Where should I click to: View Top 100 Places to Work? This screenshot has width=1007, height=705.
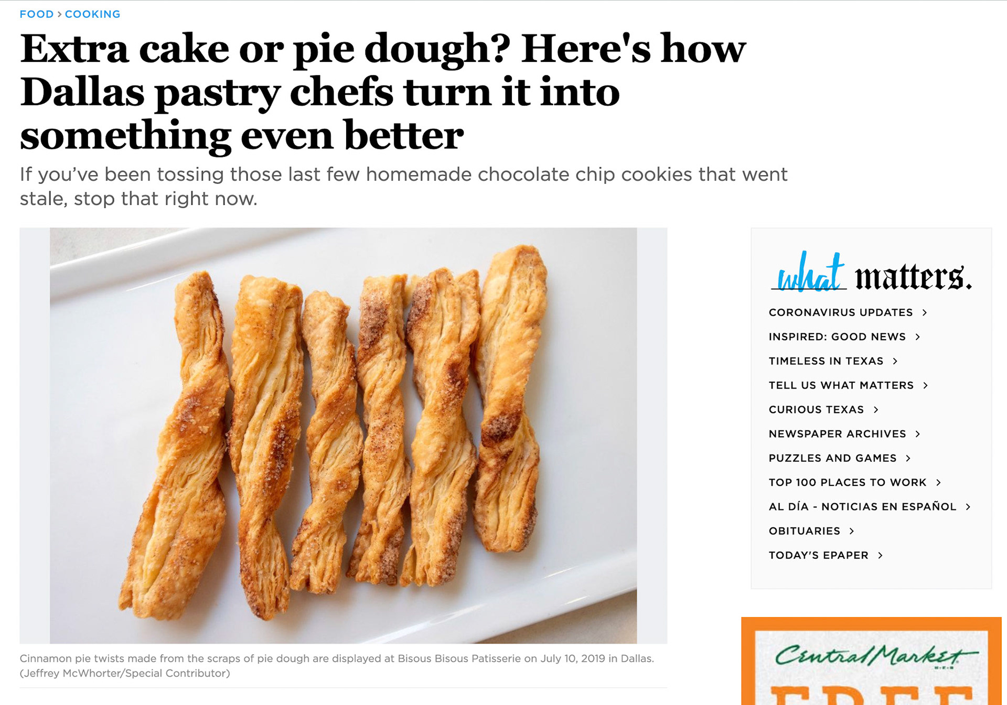pyautogui.click(x=847, y=482)
